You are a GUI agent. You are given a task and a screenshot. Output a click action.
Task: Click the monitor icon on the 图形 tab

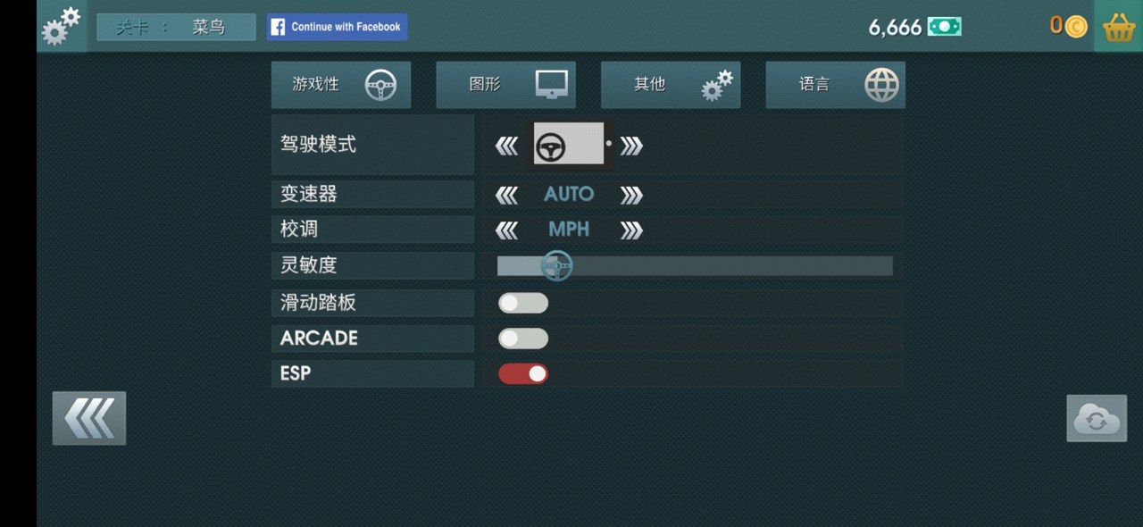[551, 85]
